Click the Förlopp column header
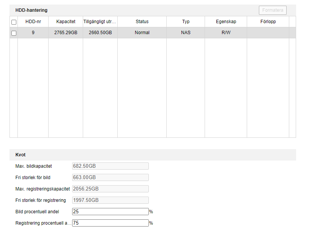 pos(268,22)
